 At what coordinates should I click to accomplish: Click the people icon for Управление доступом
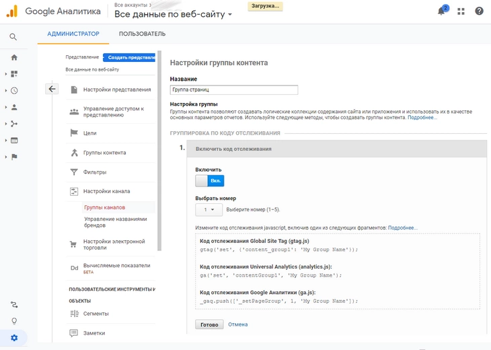74,112
